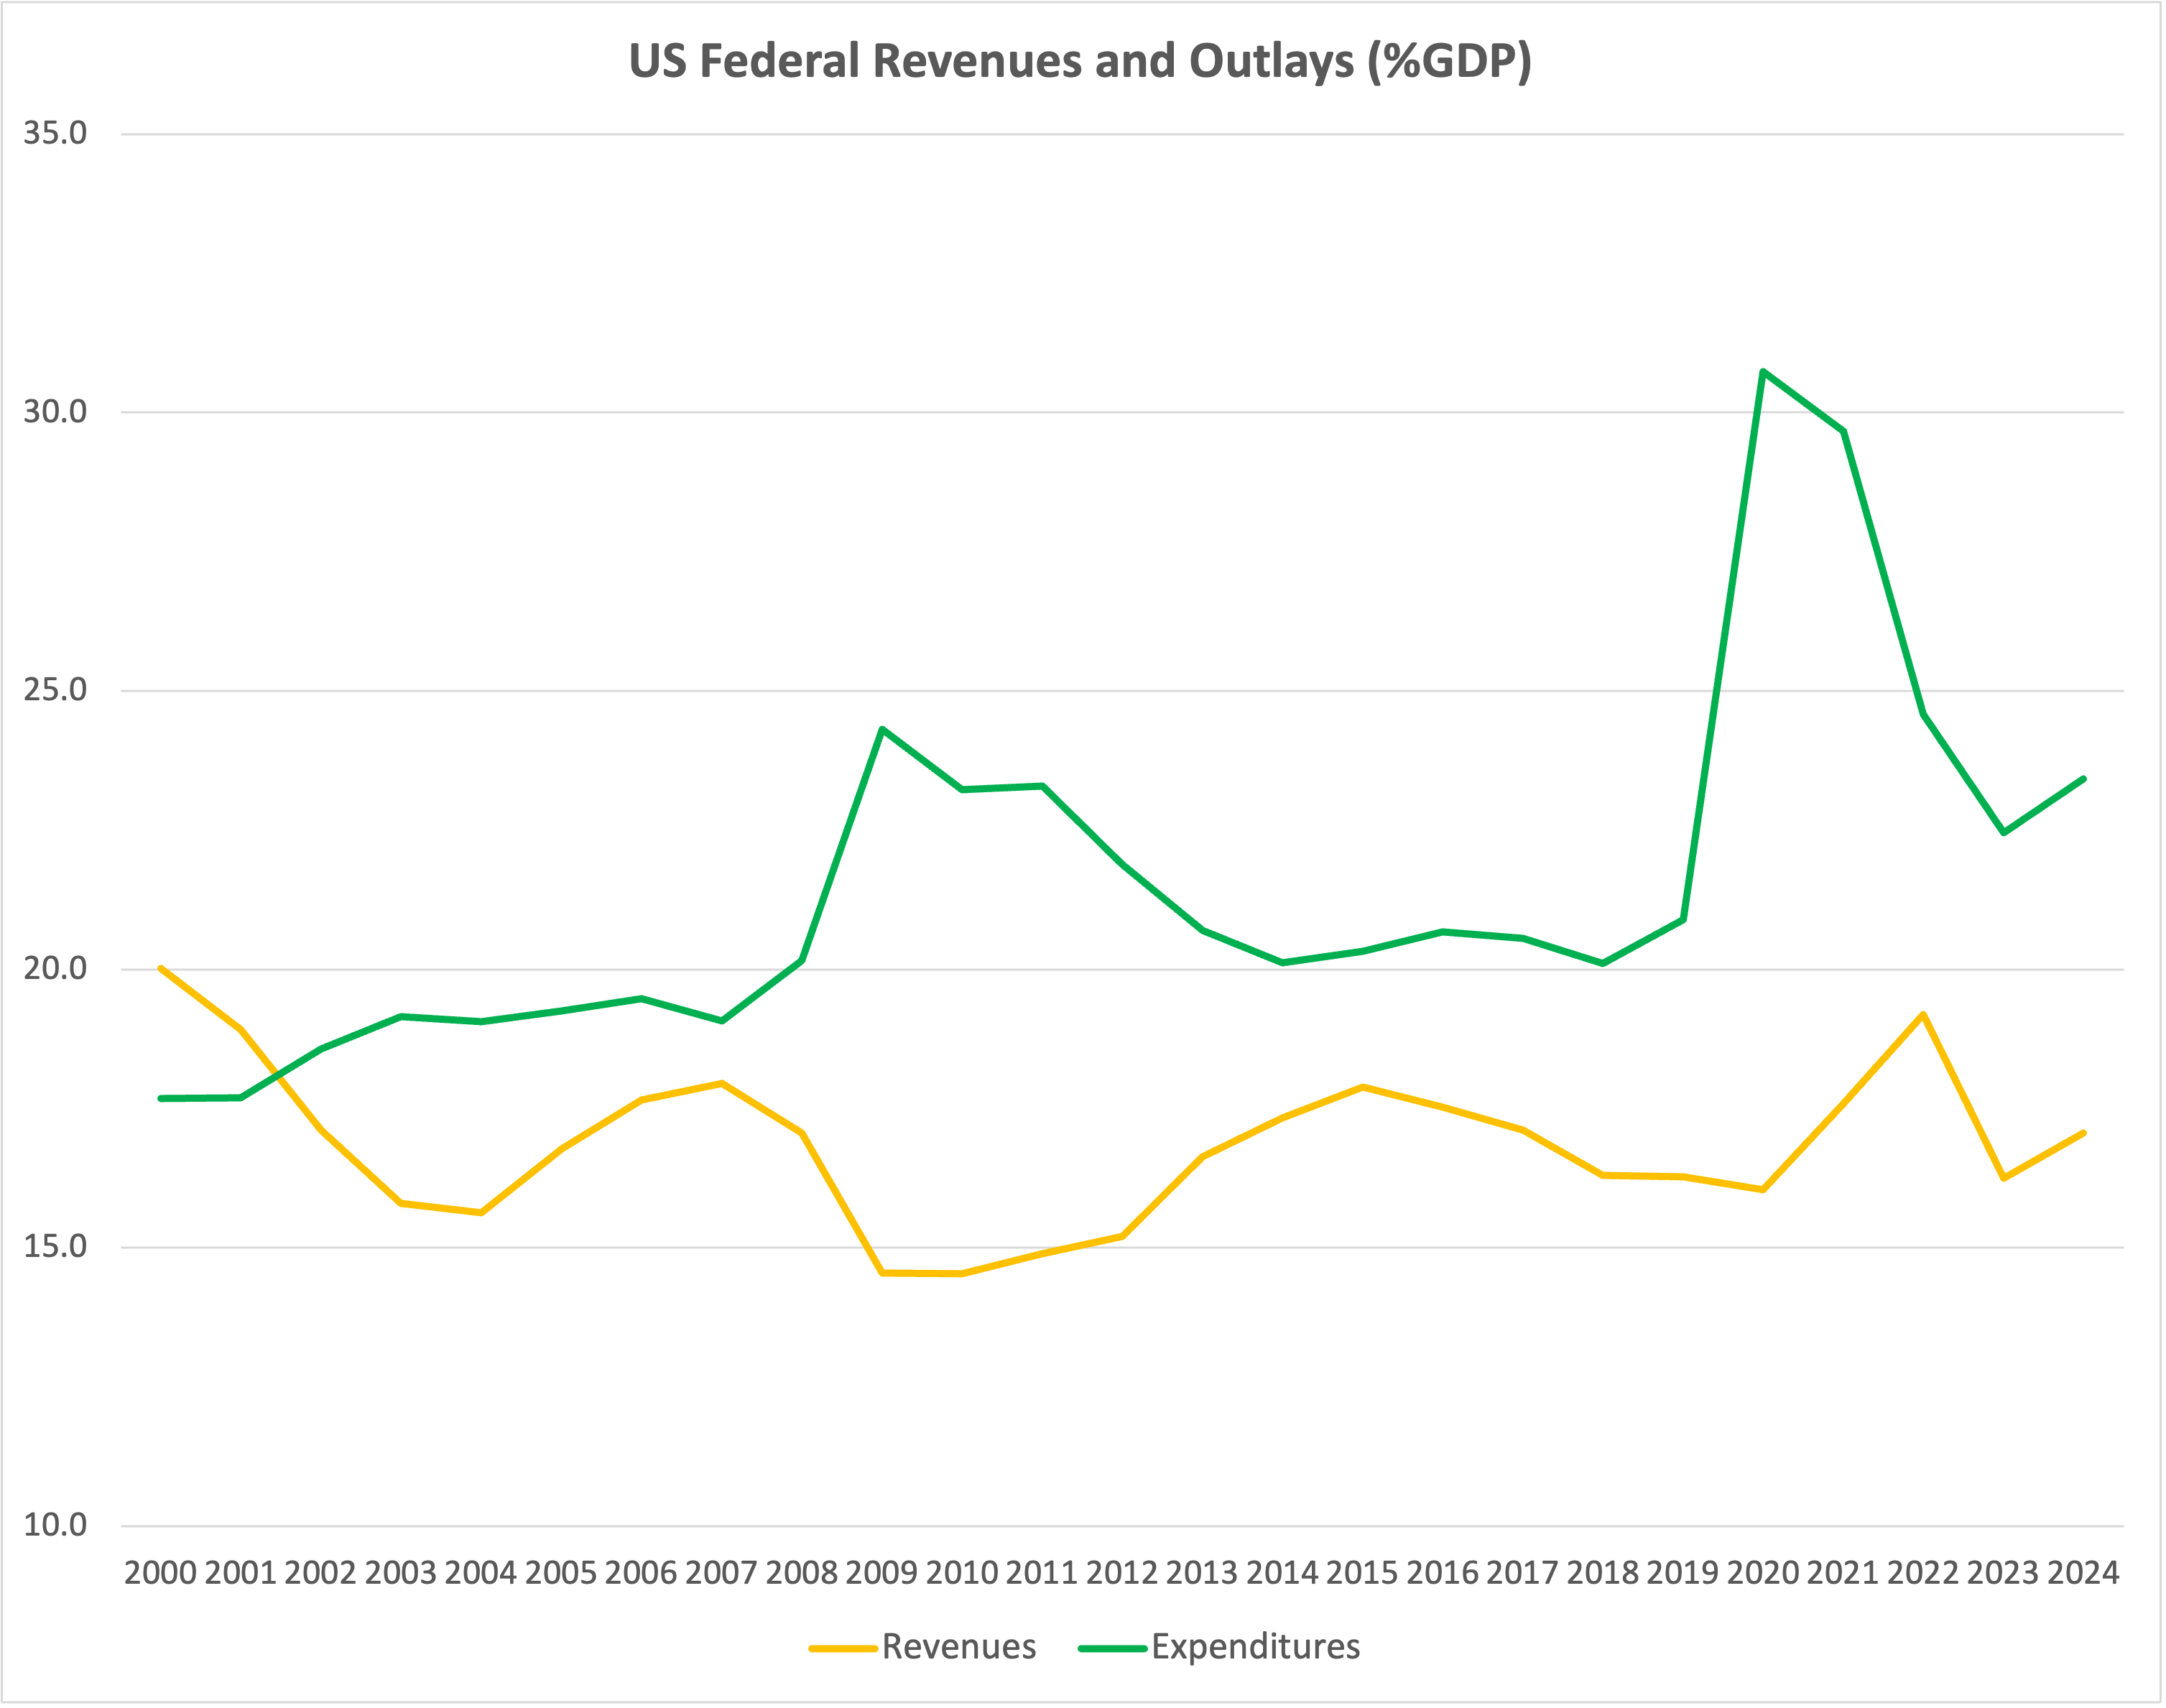Click the 15.0 y-axis label
Image resolution: width=2166 pixels, height=1708 pixels.
click(55, 1246)
